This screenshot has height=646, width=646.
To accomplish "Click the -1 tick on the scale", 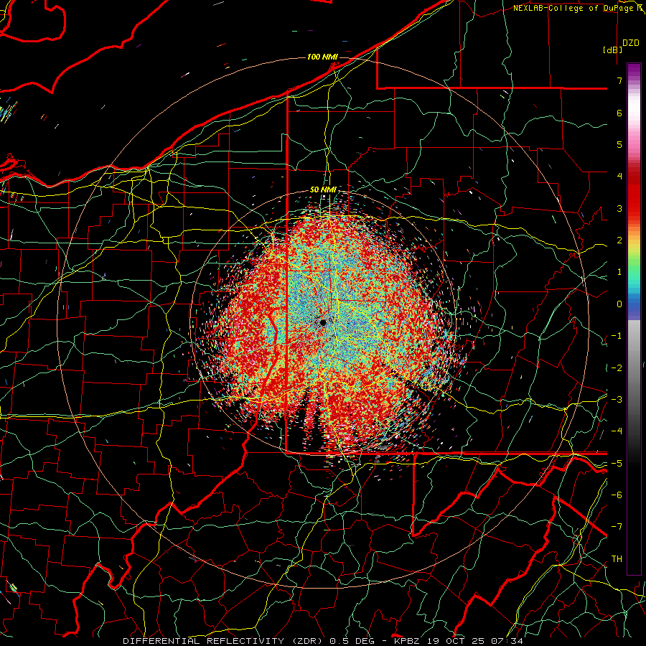I will click(x=617, y=336).
